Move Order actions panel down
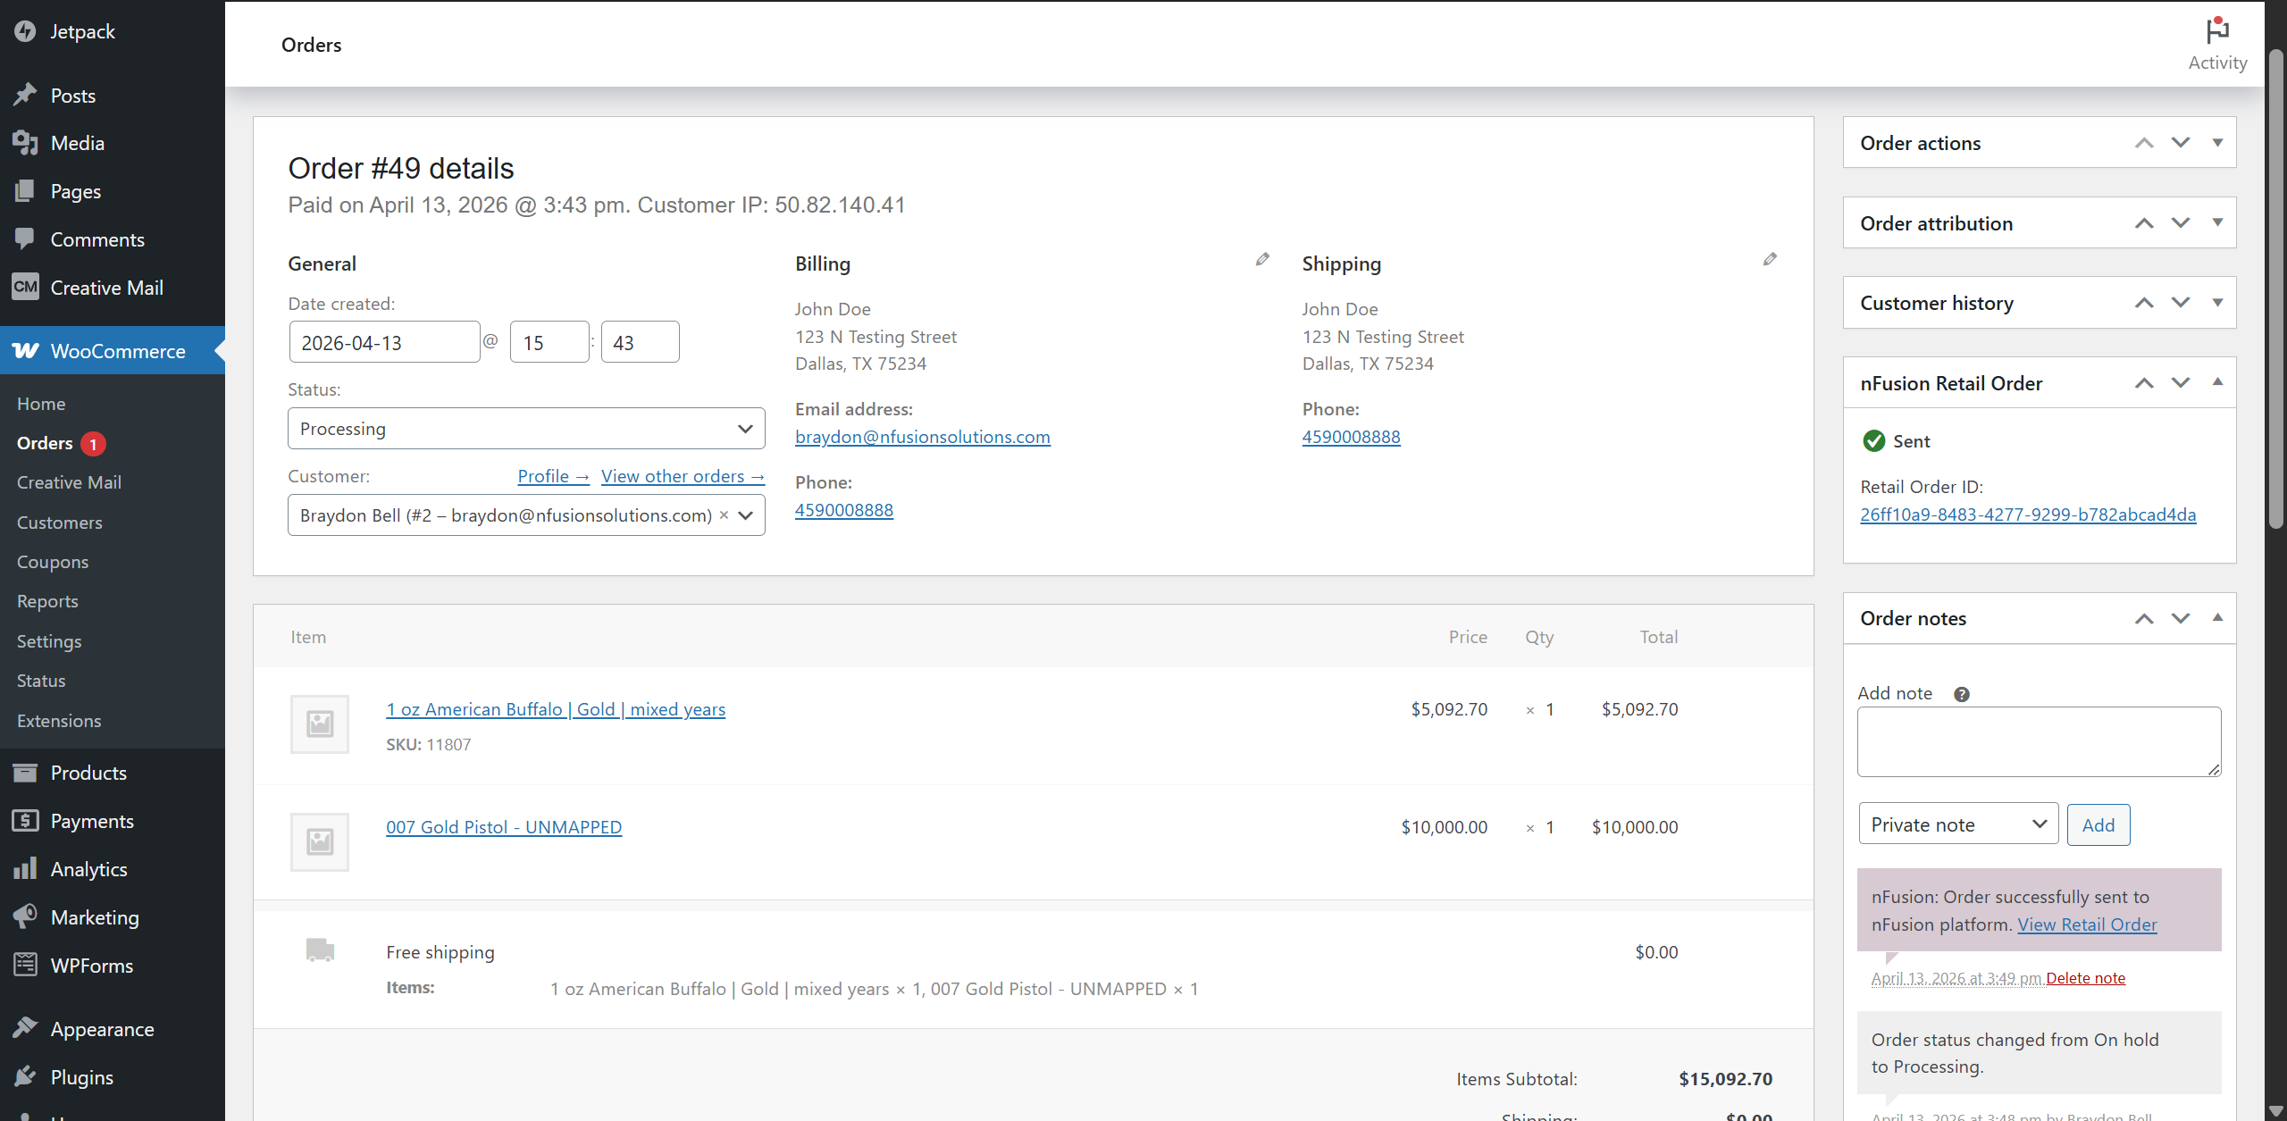2287x1121 pixels. coord(2181,143)
